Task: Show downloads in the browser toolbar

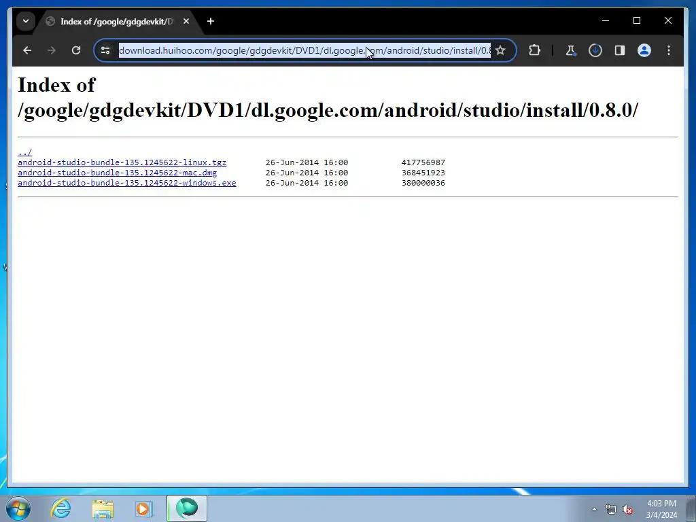Action: [x=595, y=50]
